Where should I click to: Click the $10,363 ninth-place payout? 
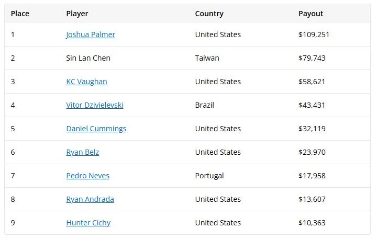(312, 223)
